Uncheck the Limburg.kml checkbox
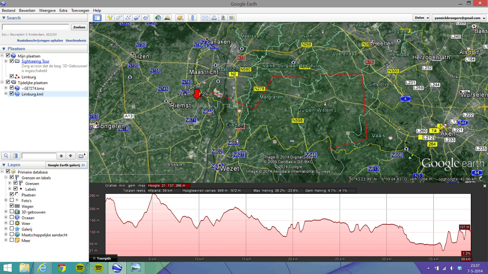The height and width of the screenshot is (274, 488). point(12,94)
